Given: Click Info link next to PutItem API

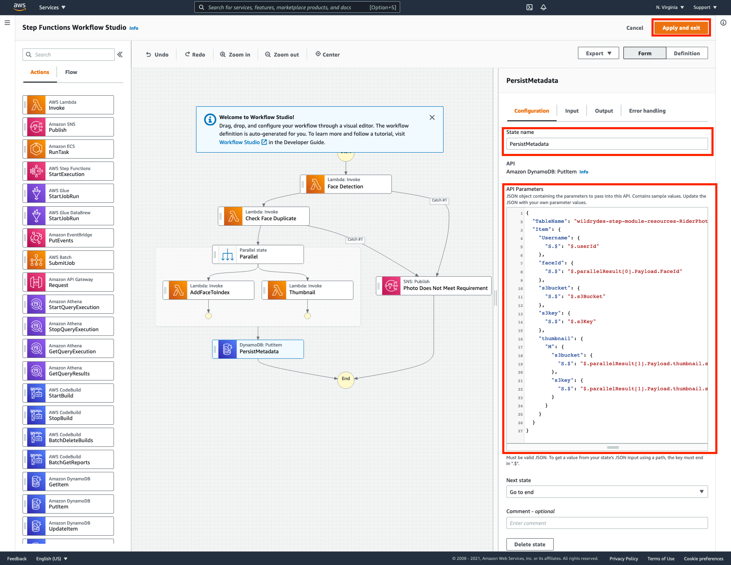Looking at the screenshot, I should (584, 172).
